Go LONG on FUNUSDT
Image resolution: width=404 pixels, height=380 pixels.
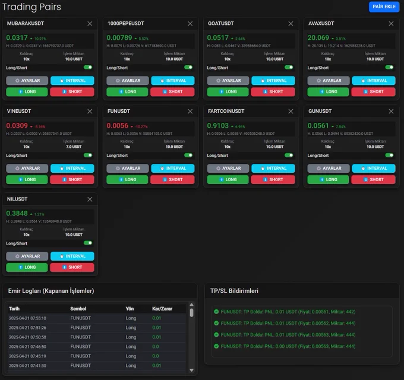pyautogui.click(x=127, y=179)
